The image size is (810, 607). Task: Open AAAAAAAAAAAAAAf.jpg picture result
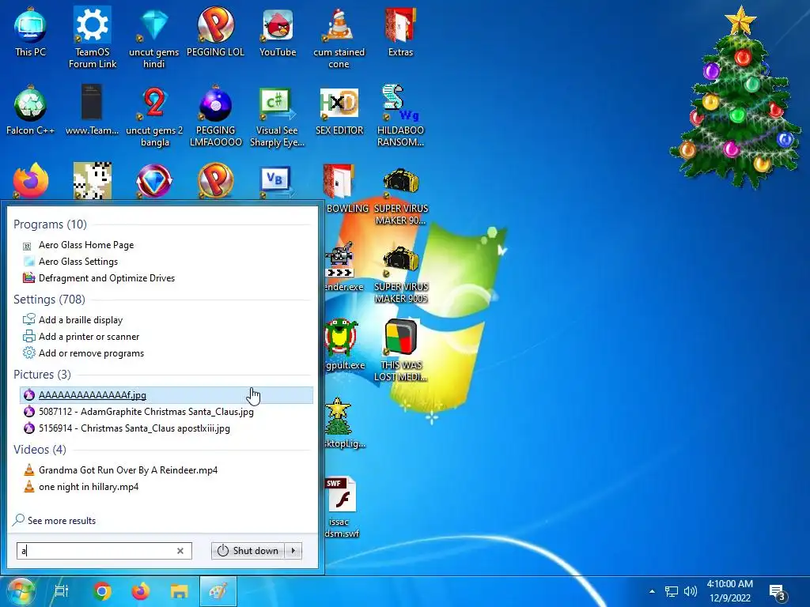tap(166, 395)
